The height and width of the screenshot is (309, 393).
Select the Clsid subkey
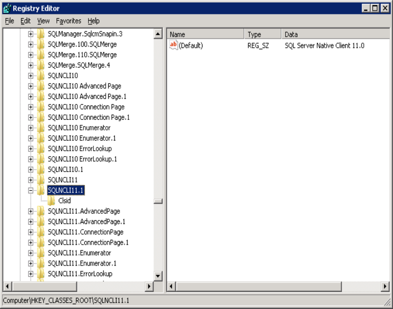pos(64,201)
